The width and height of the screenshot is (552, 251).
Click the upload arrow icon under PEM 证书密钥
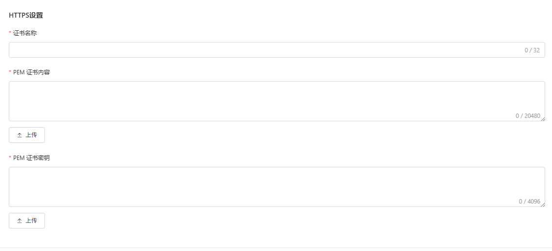click(x=20, y=221)
